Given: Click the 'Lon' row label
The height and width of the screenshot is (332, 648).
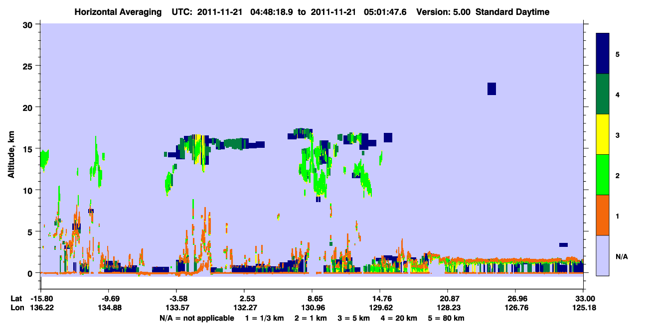Looking at the screenshot, I should (17, 308).
